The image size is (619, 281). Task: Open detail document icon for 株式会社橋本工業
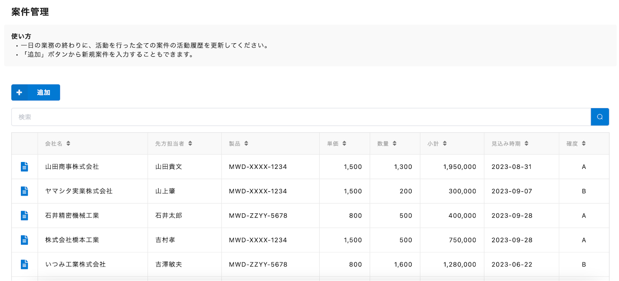pyautogui.click(x=24, y=240)
